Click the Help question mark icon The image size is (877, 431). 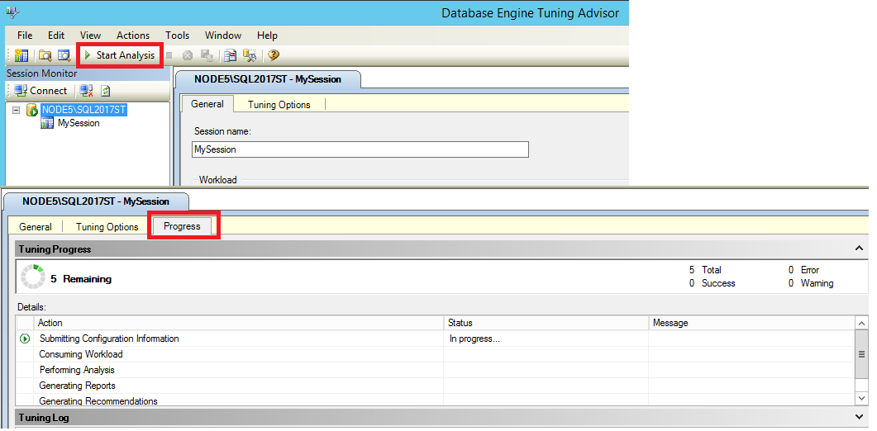[x=274, y=55]
